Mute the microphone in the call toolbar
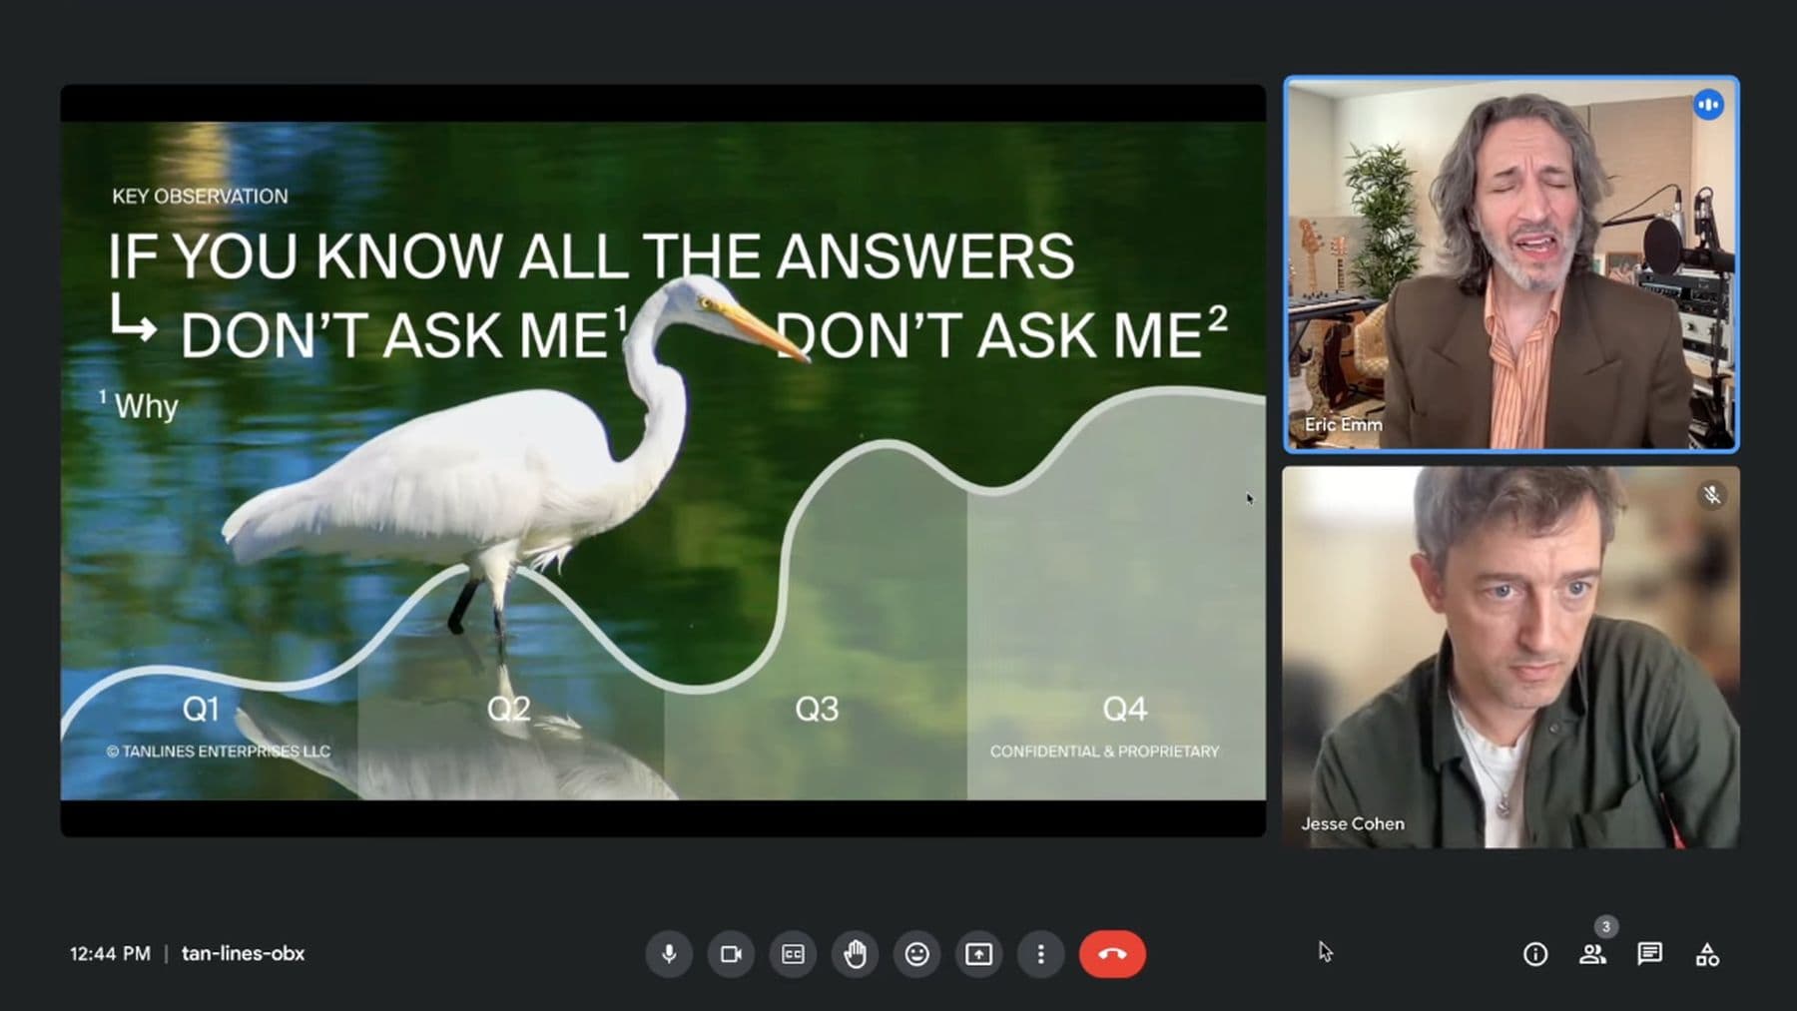 (x=669, y=954)
